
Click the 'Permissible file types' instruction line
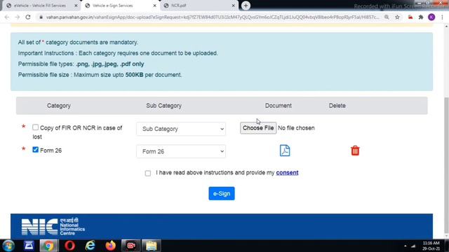(81, 64)
